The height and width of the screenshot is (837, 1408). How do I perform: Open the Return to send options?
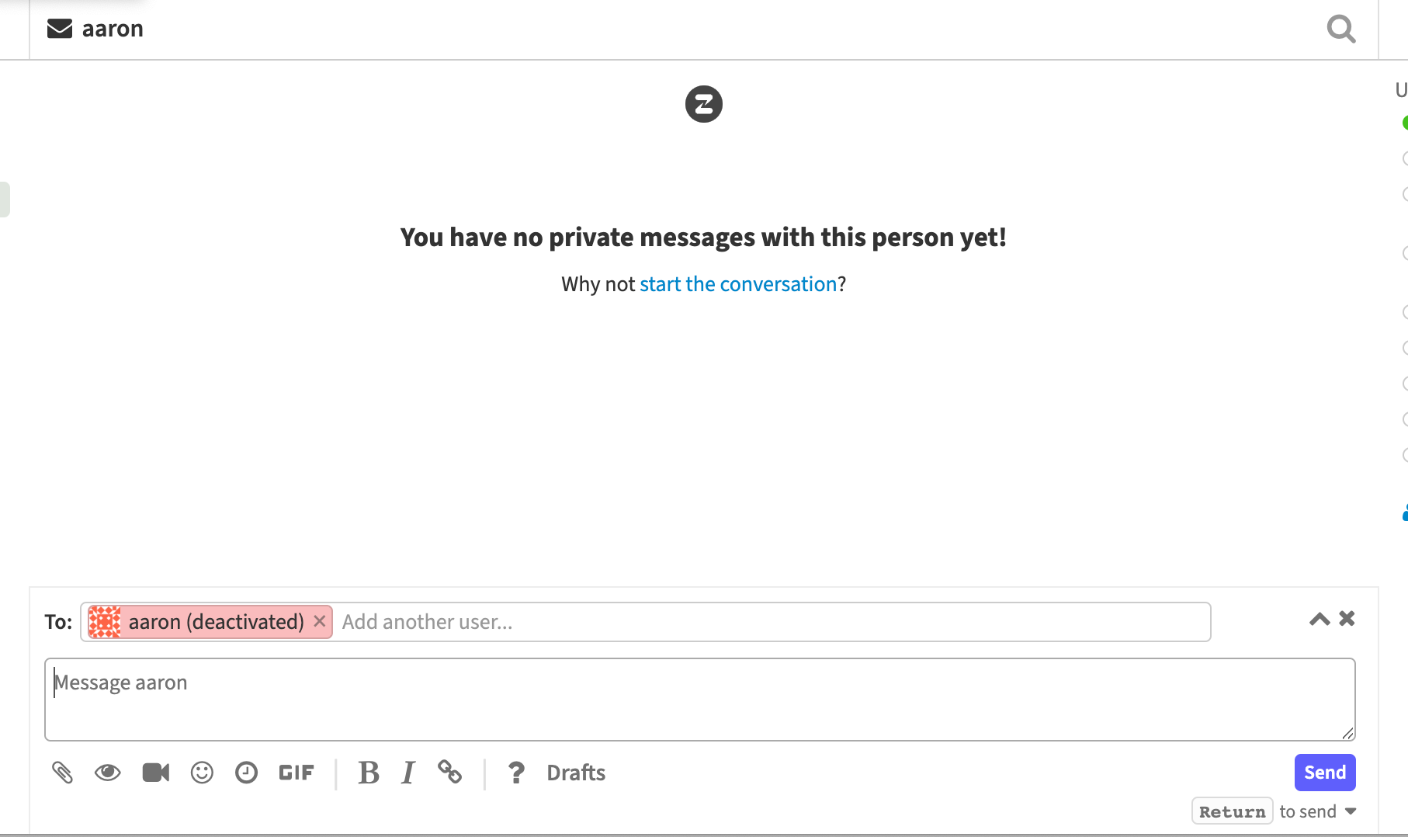point(1351,811)
